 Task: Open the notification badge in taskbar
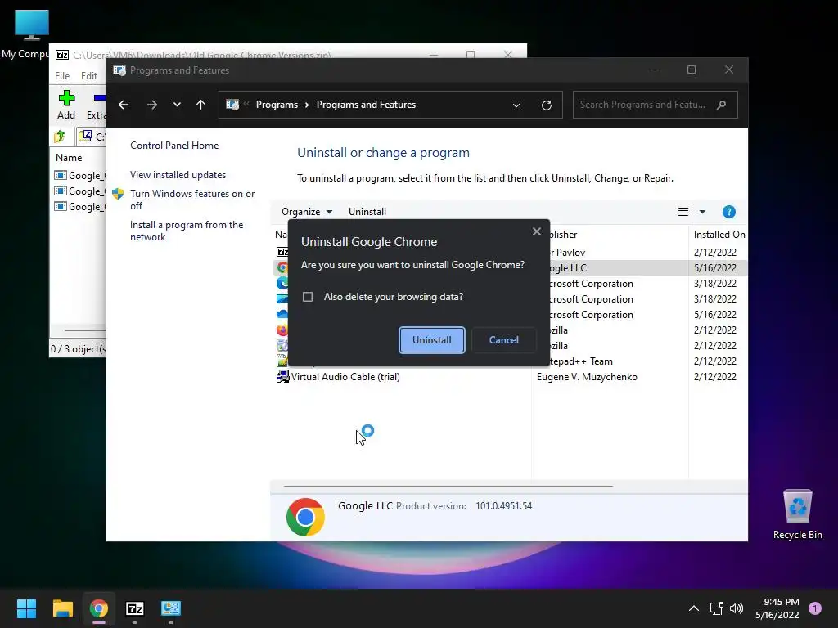tap(815, 608)
